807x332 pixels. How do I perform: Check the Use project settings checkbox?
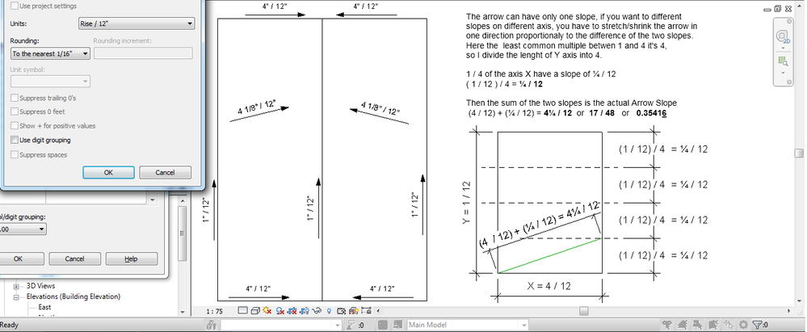point(15,6)
